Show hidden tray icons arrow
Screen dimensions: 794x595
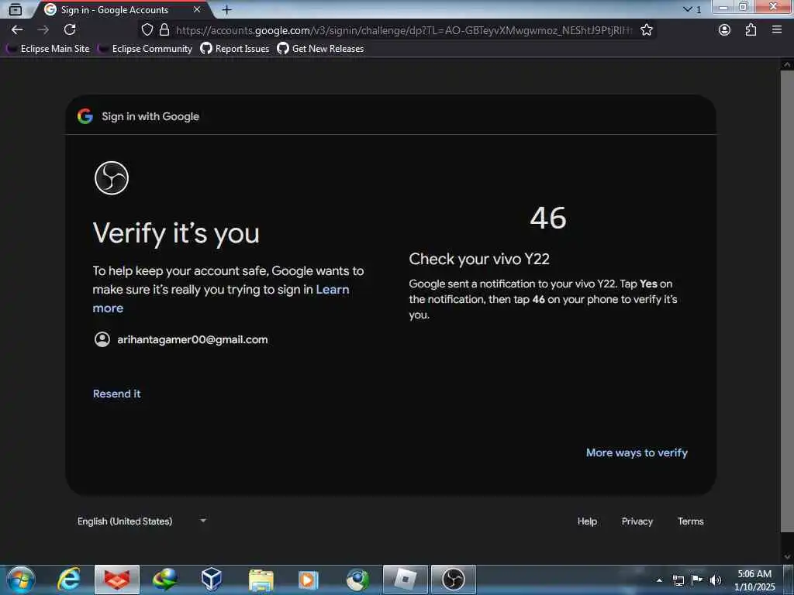coord(659,580)
